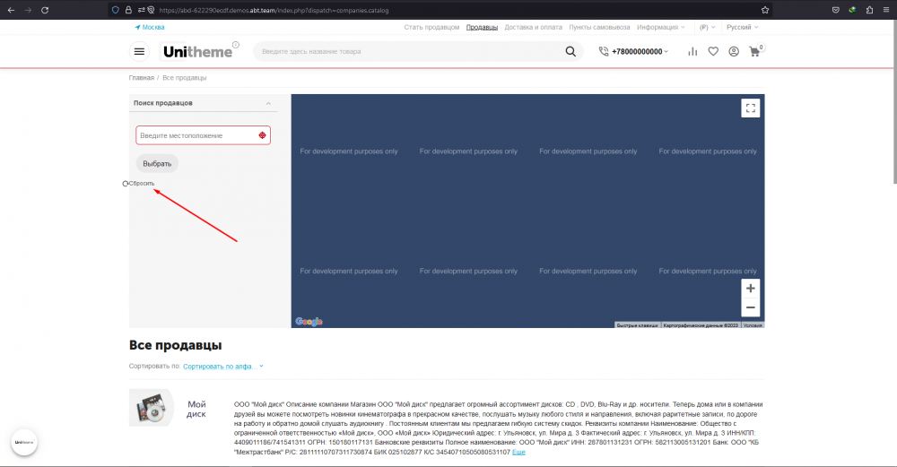897x467 pixels.
Task: Collapse the Поиск продавцов panel
Action: [268, 104]
